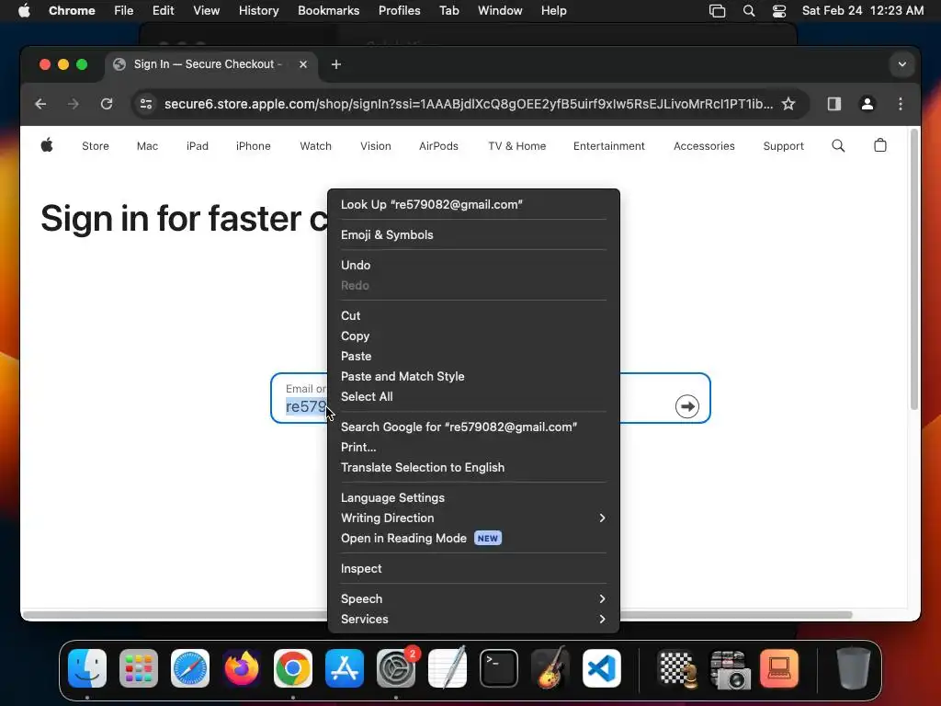This screenshot has height=706, width=941.
Task: Open Accessories link in Apple nav
Action: (x=704, y=146)
